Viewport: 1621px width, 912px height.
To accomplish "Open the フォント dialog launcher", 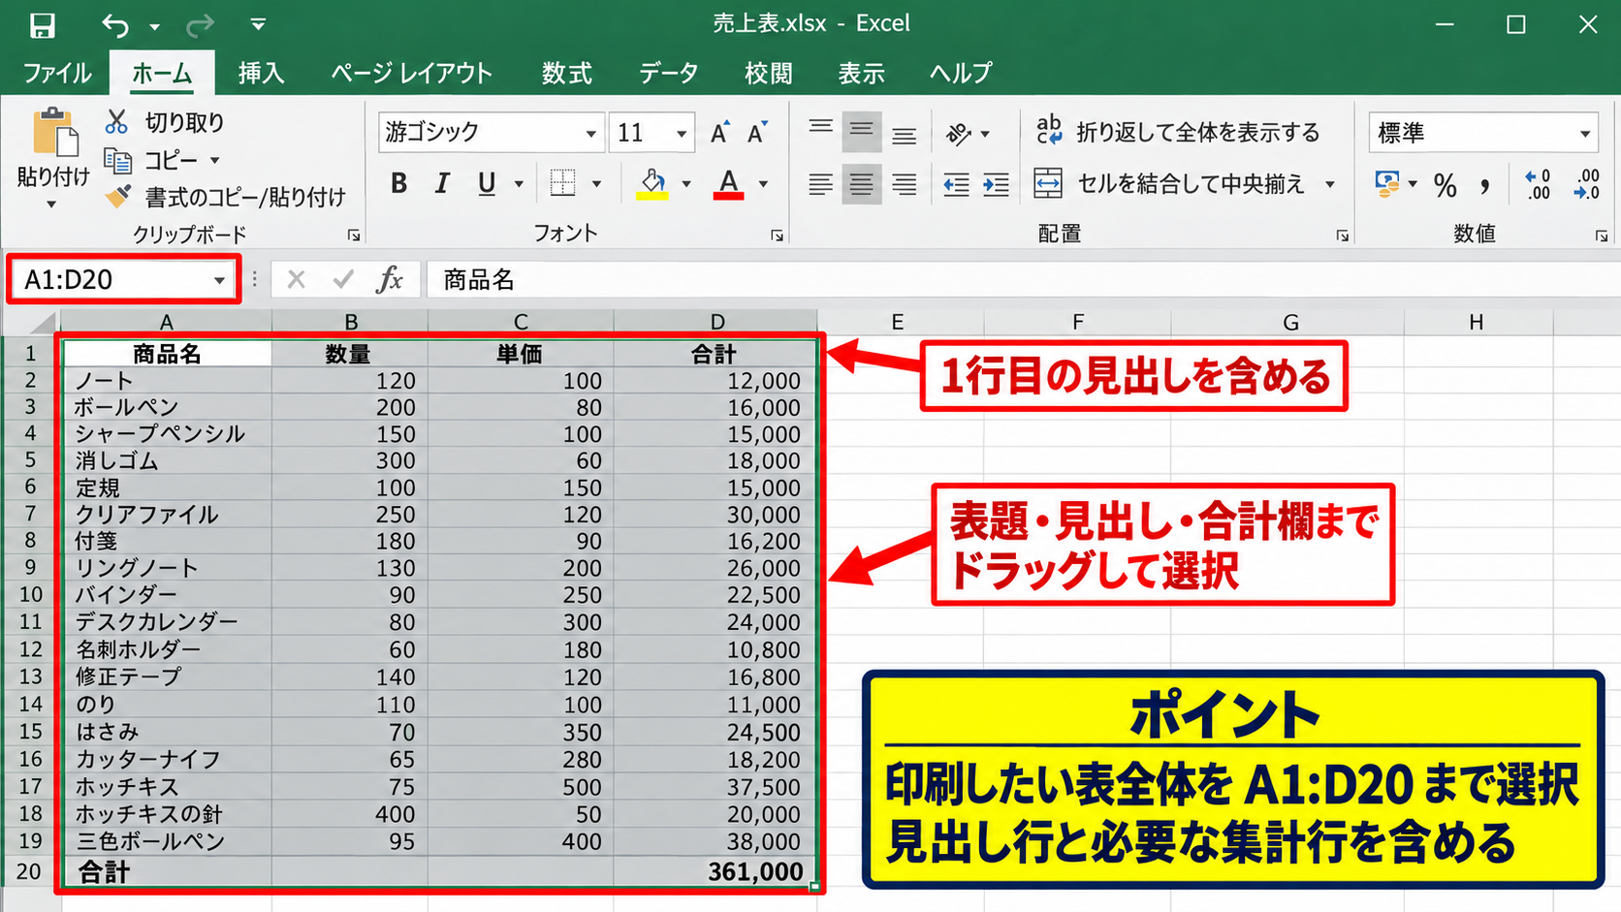I will point(777,236).
